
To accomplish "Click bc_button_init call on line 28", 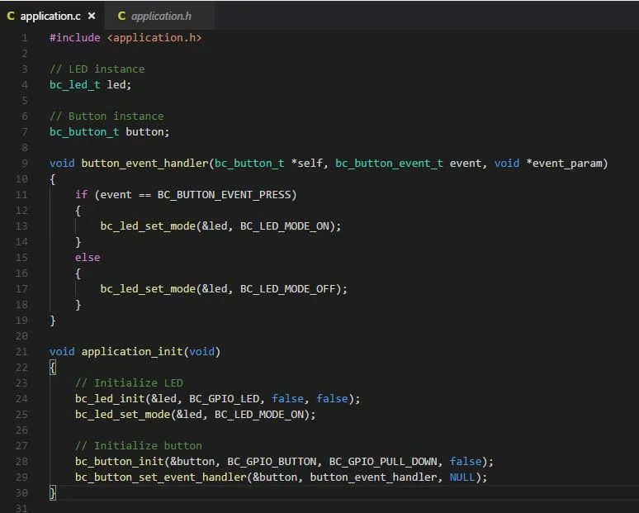I will click(120, 462).
